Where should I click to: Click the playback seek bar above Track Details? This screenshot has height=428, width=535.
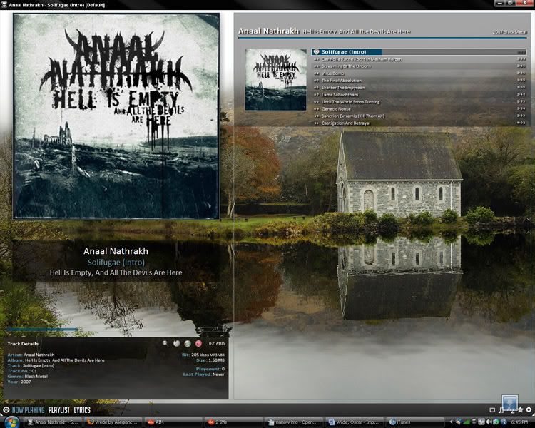click(x=116, y=330)
